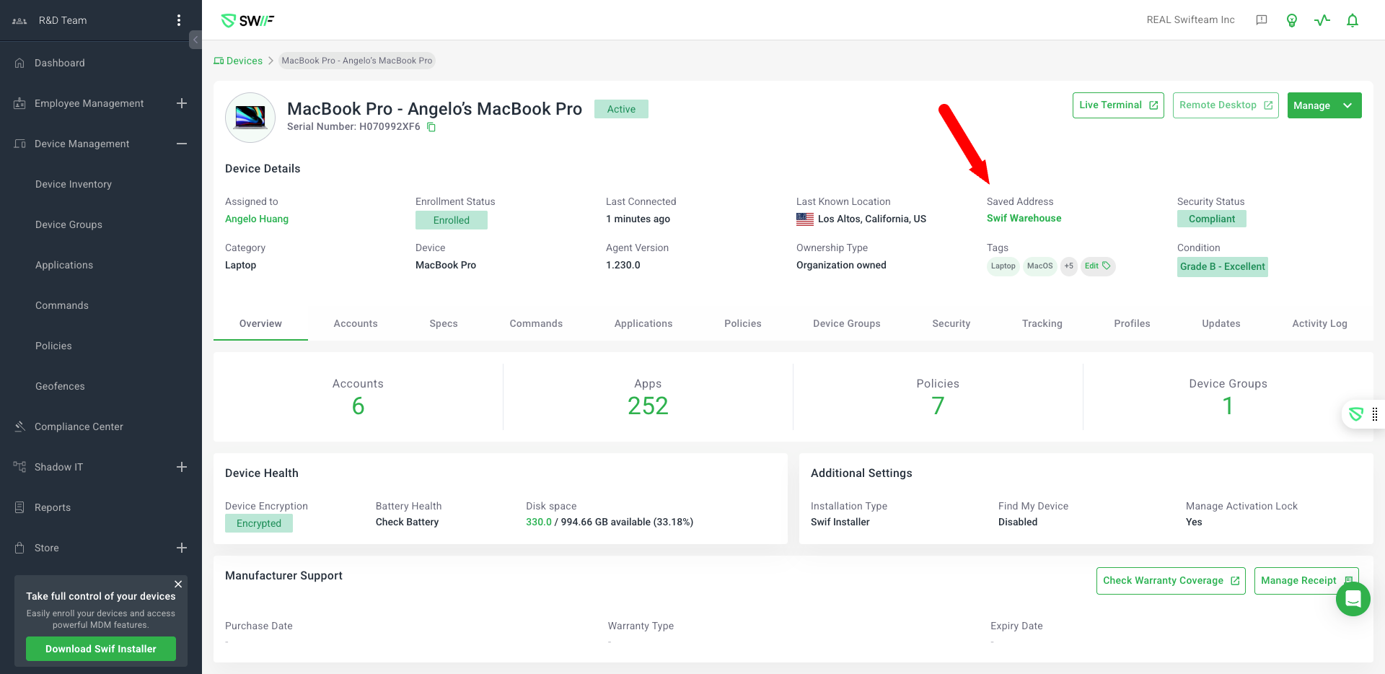Image resolution: width=1385 pixels, height=674 pixels.
Task: Open the activity pulse icon in the header
Action: tap(1322, 20)
